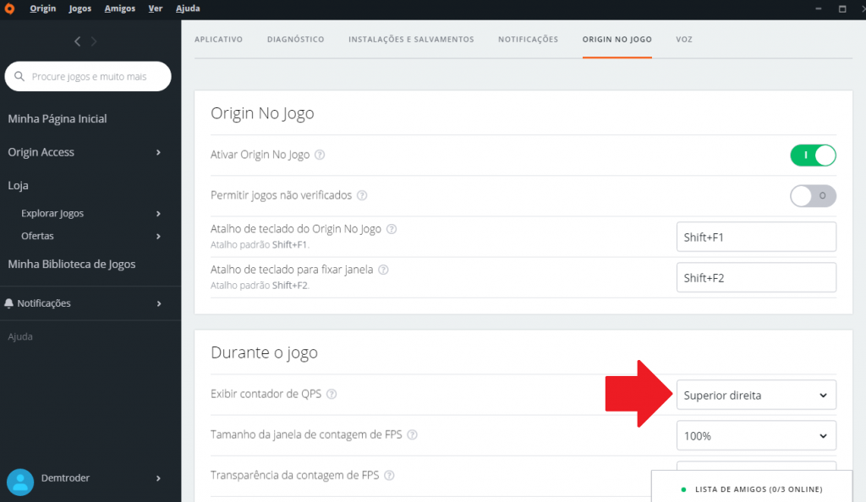
Task: Open help for Permitir jogos não verificados
Action: click(x=362, y=195)
